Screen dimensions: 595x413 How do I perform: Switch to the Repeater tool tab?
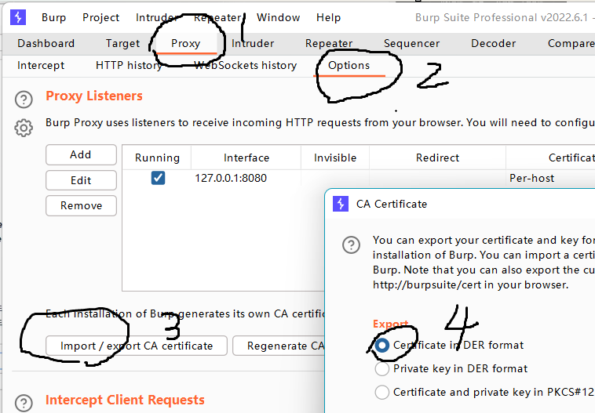point(329,43)
